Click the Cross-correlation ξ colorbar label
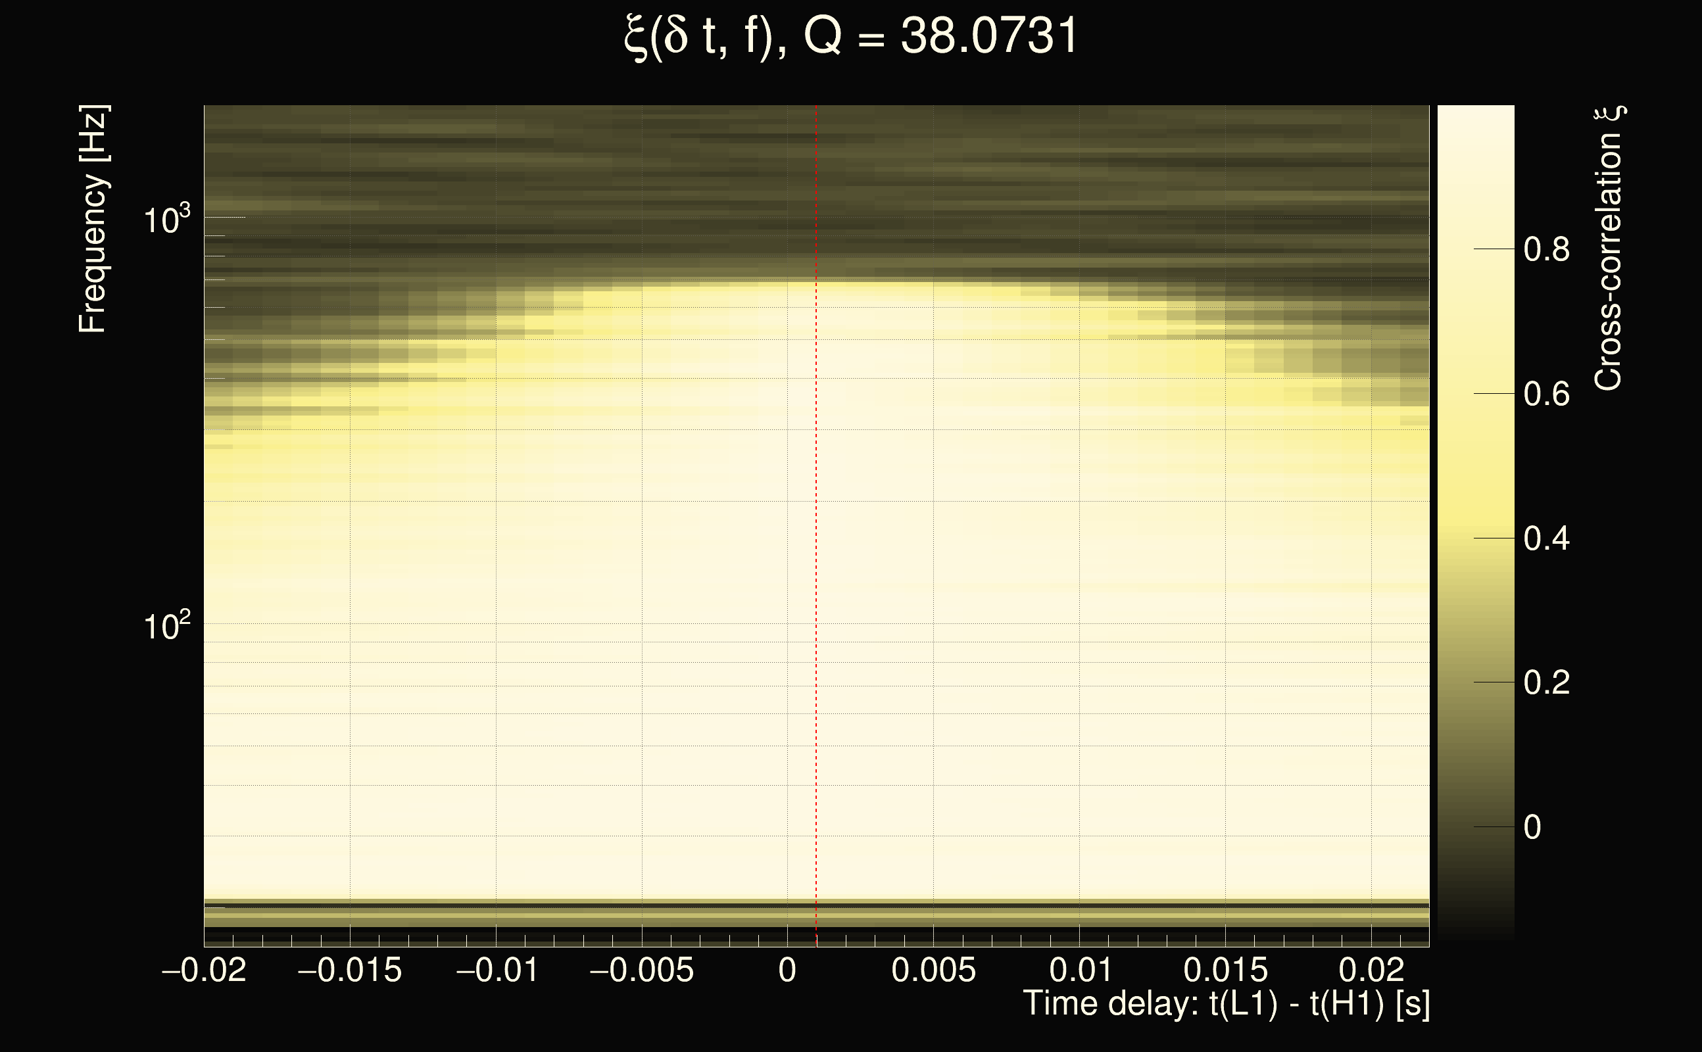The height and width of the screenshot is (1052, 1702). (1608, 249)
